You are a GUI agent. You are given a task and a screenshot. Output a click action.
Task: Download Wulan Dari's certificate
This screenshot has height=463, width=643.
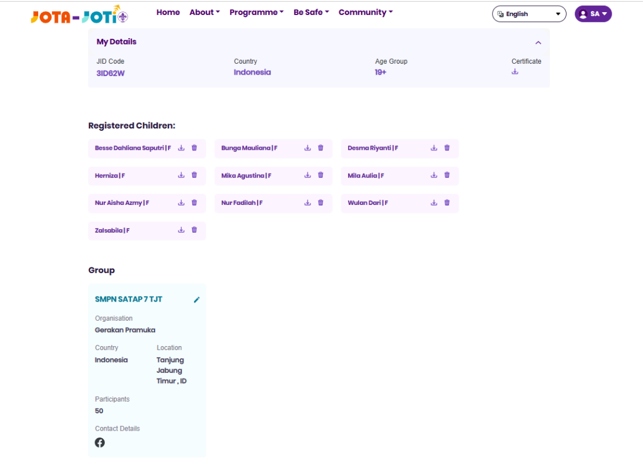(x=434, y=203)
